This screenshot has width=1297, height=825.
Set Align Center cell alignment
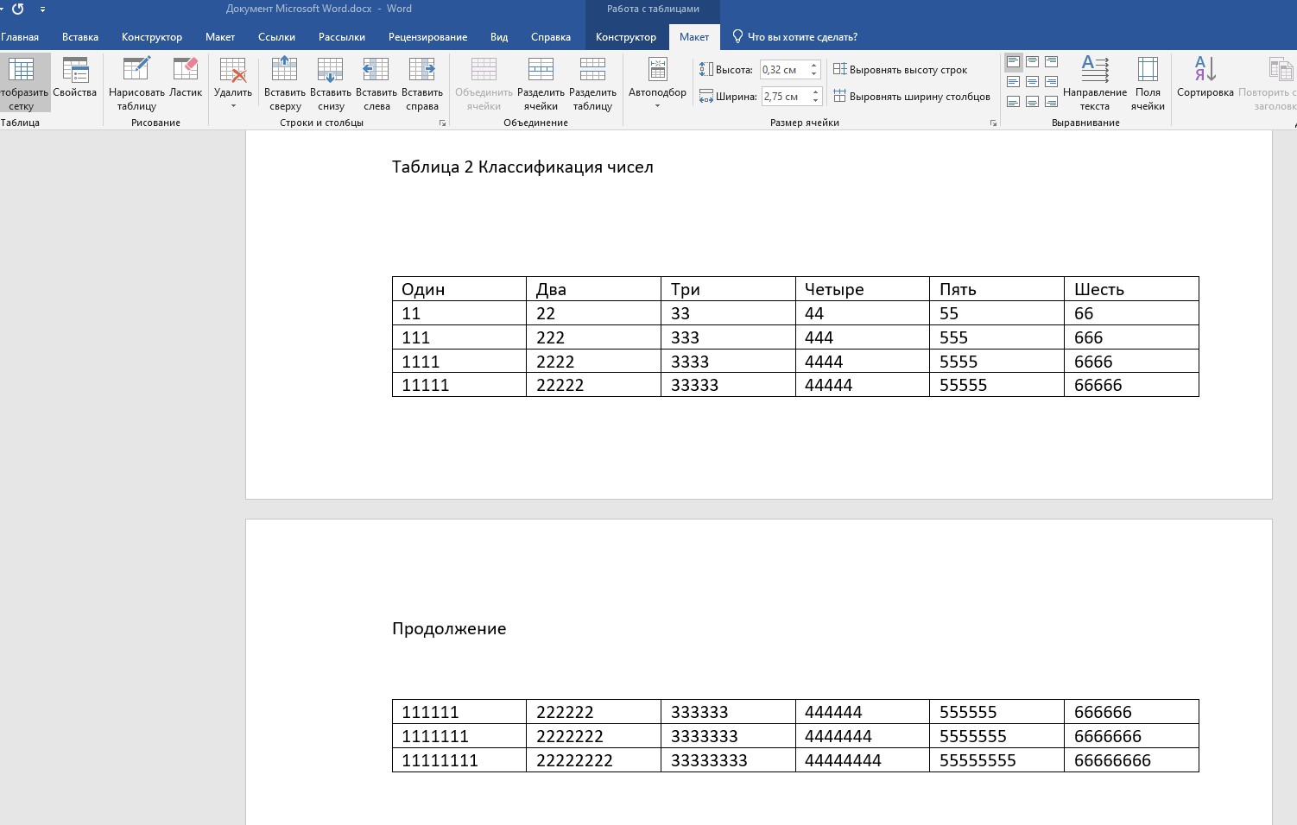click(1032, 82)
